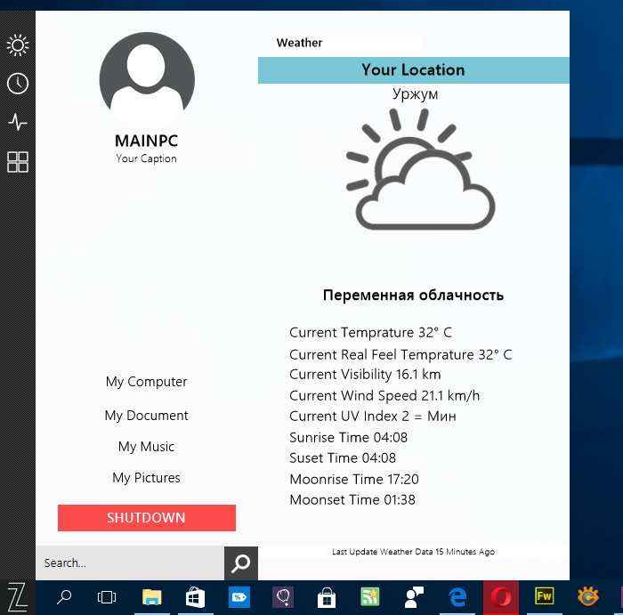Click the magnifier search button
The height and width of the screenshot is (615, 623).
pyautogui.click(x=241, y=563)
